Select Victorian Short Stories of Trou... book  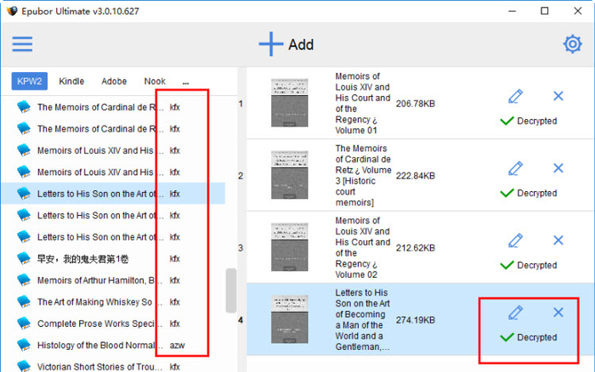click(113, 366)
